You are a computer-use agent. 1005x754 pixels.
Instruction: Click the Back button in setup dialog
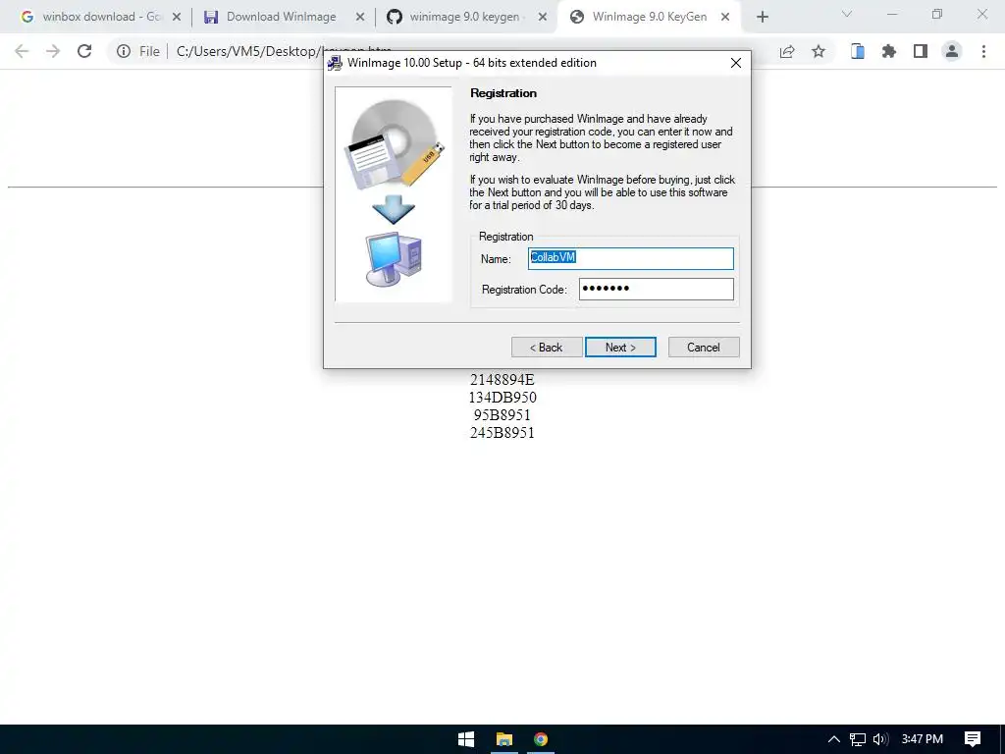click(547, 347)
